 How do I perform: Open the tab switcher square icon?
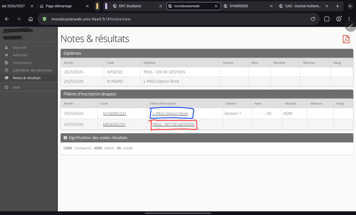coord(327,19)
